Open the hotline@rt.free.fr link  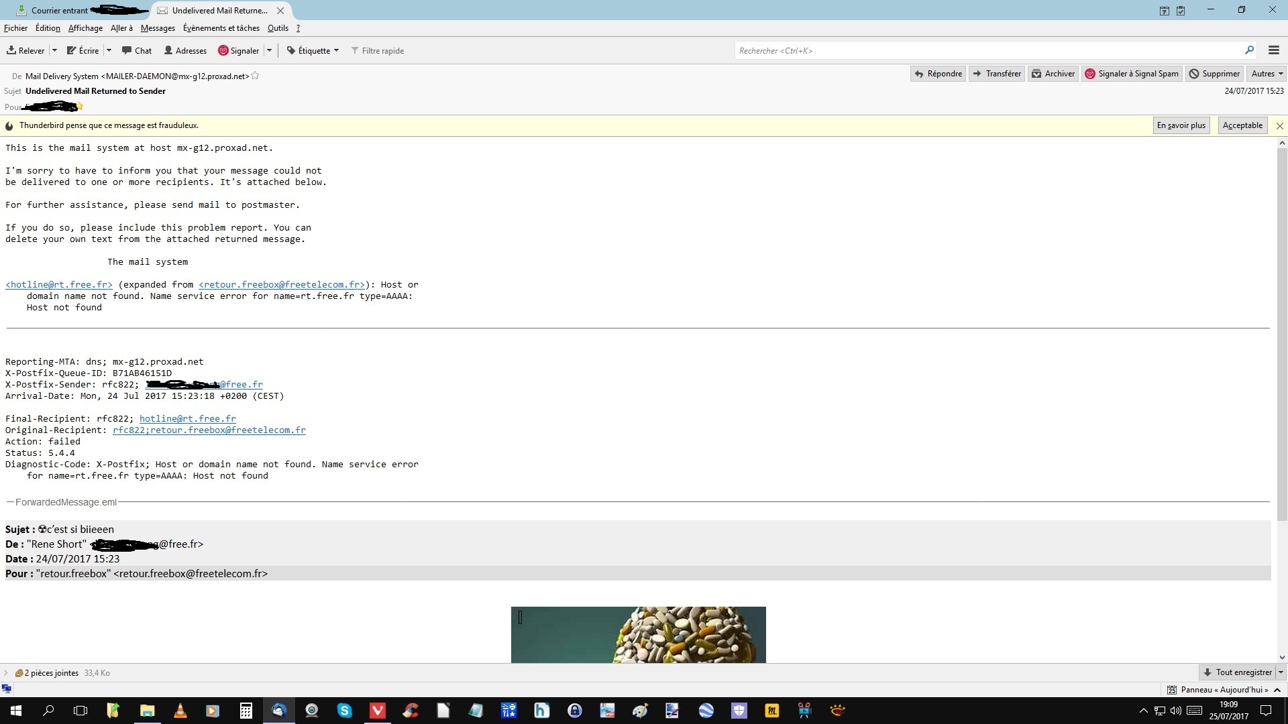[59, 284]
